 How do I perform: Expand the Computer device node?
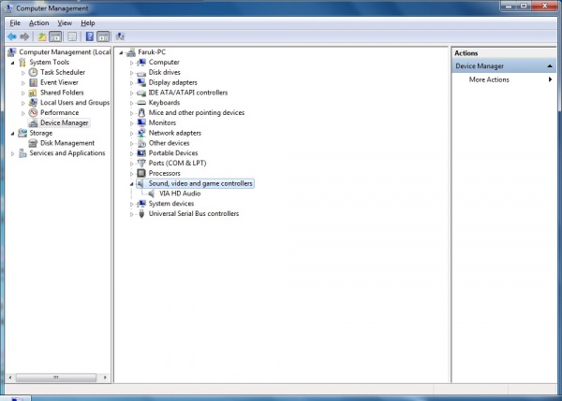(131, 63)
